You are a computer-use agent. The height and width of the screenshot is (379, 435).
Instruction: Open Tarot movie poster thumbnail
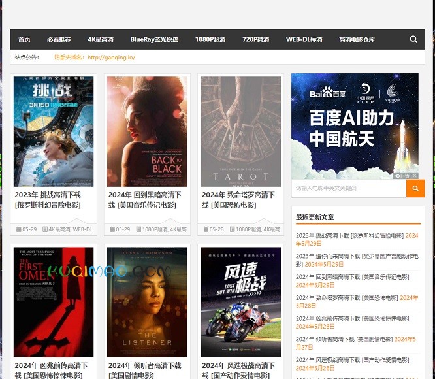(240, 131)
